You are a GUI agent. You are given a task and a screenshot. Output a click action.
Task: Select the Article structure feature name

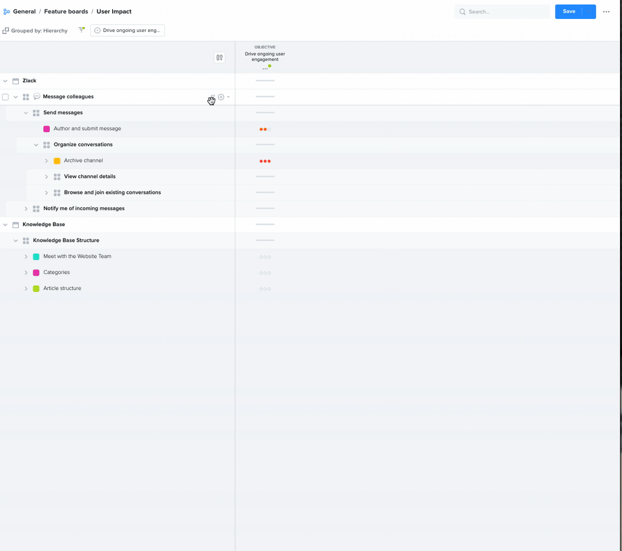pyautogui.click(x=62, y=288)
